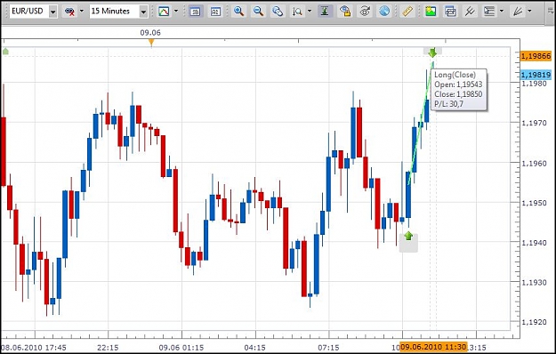Screen dimensions: 556x354
Task: Click the 1,1940 price axis label
Action: click(534, 243)
